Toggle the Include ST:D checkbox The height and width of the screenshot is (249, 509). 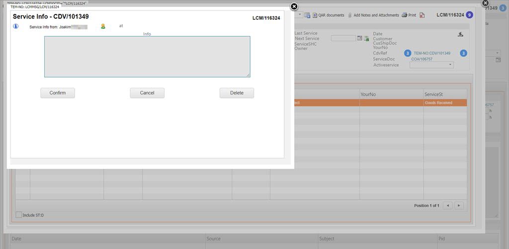coord(19,215)
